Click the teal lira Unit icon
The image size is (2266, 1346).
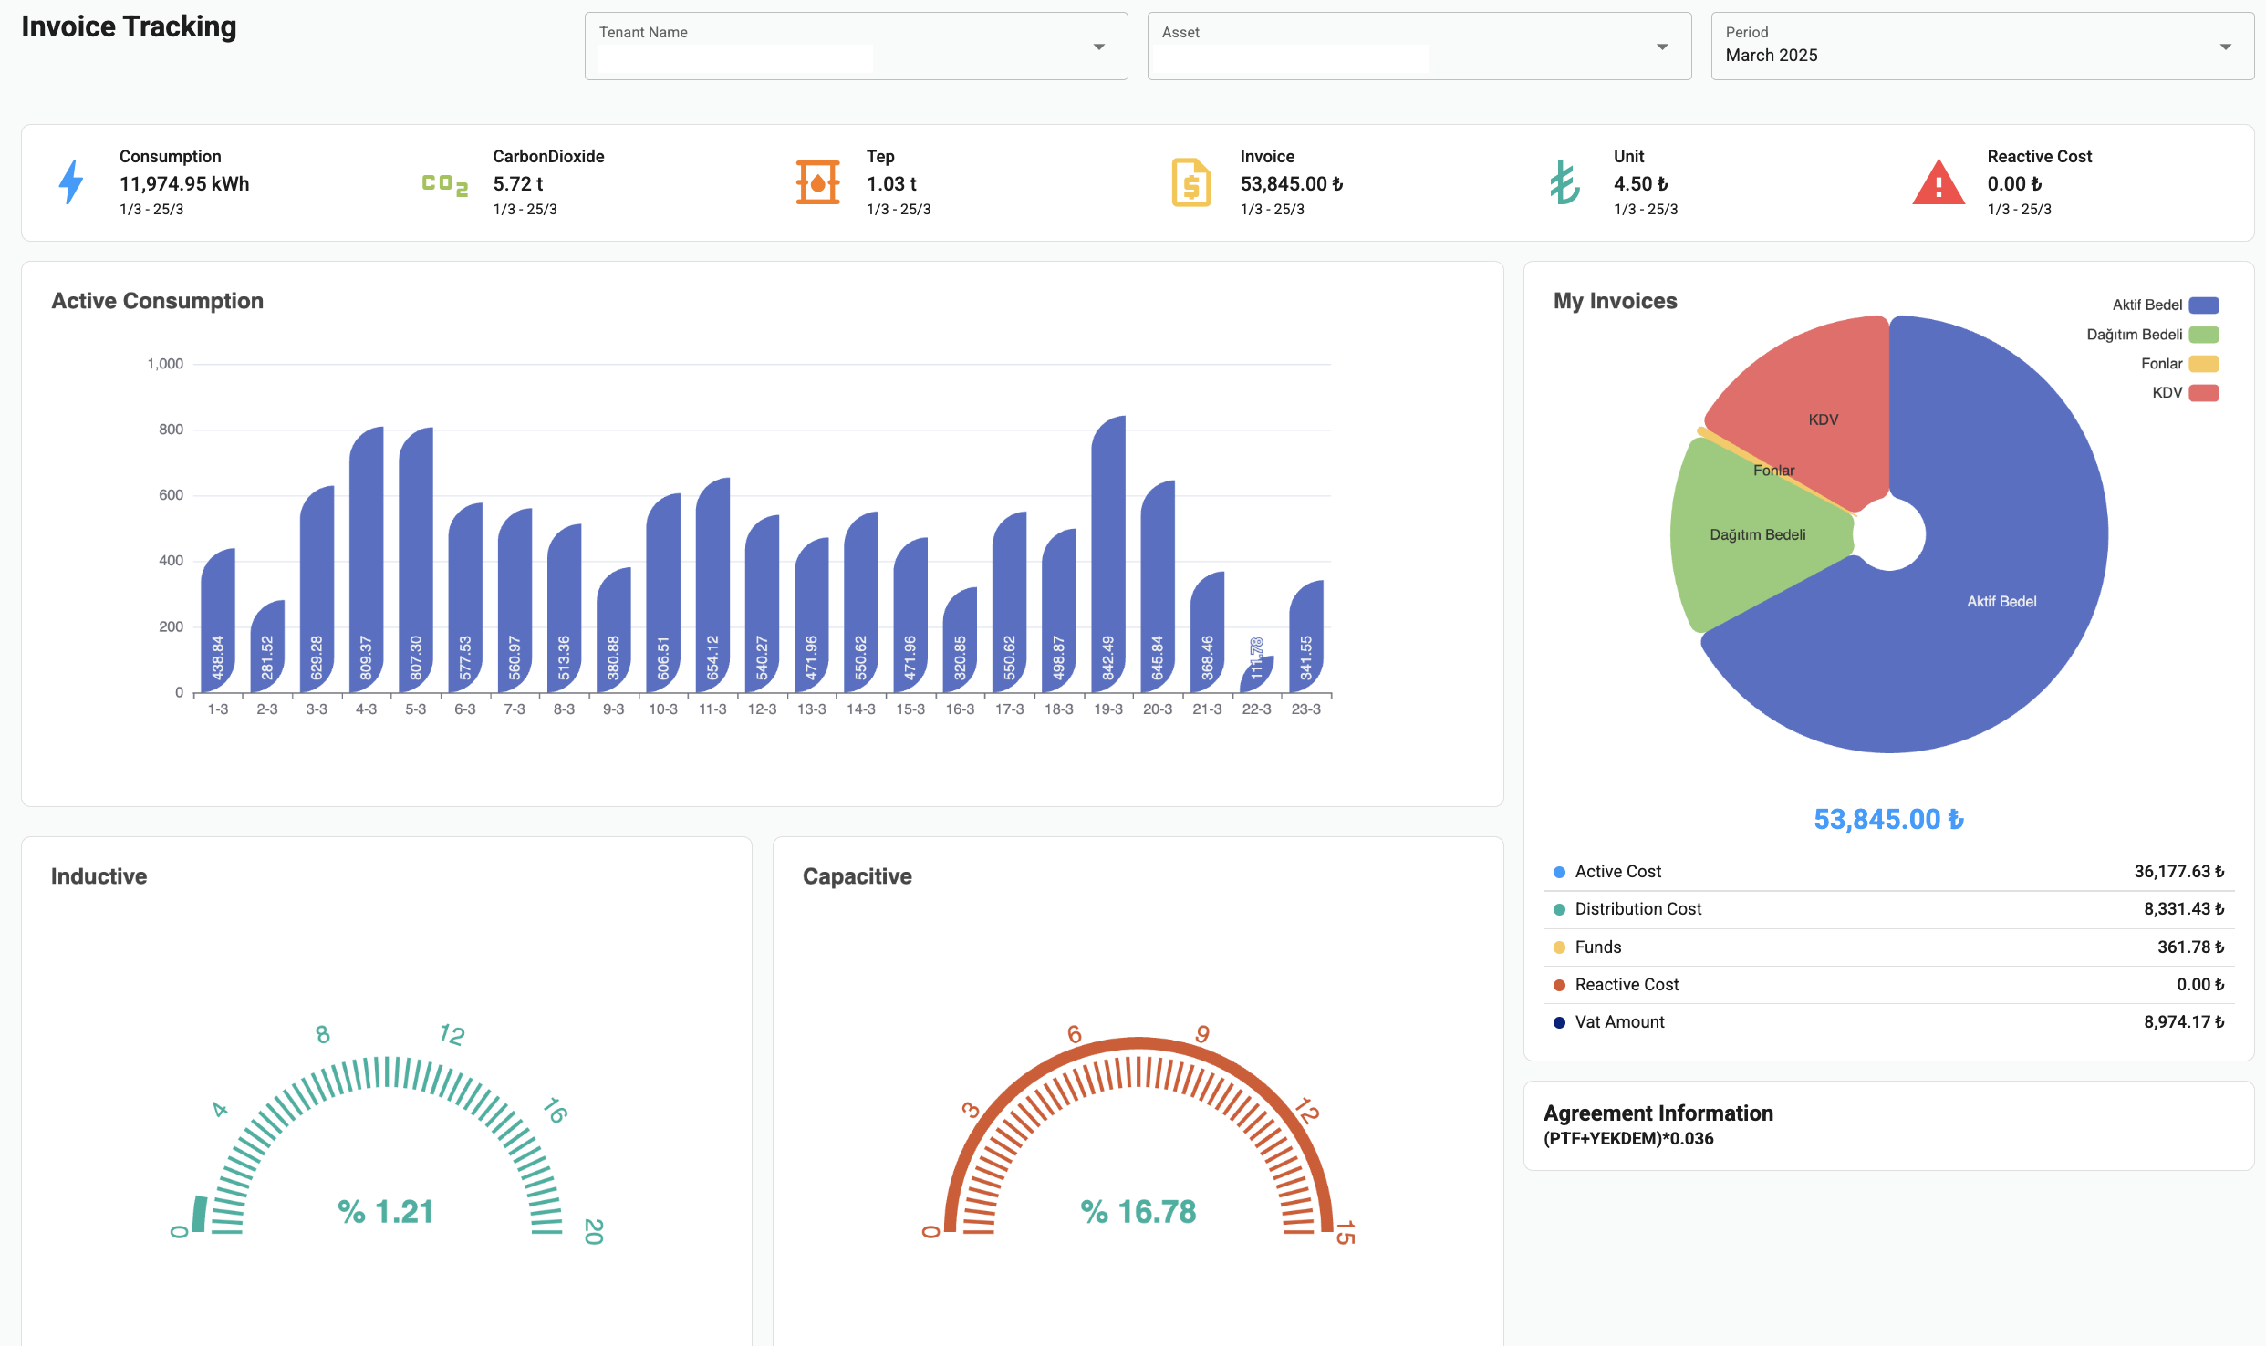pos(1564,182)
